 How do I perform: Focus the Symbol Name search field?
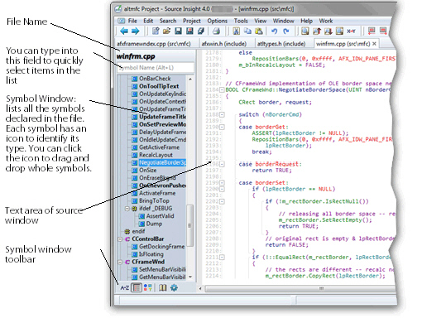(x=156, y=68)
